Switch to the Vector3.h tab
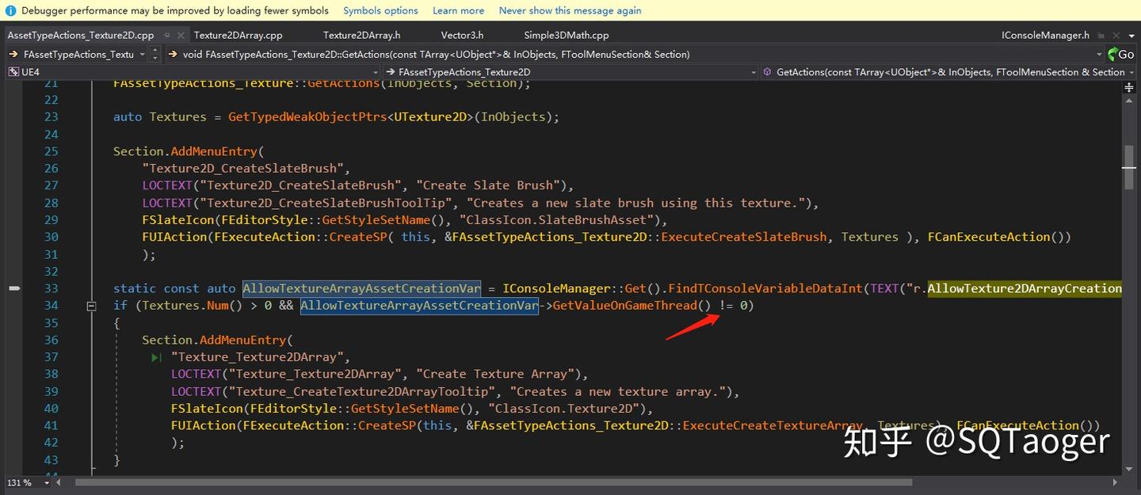 (x=462, y=35)
